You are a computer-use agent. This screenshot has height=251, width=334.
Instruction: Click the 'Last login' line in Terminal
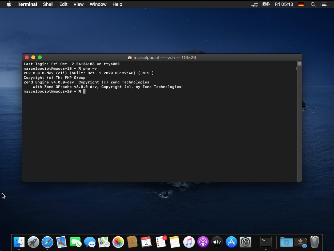(71, 64)
